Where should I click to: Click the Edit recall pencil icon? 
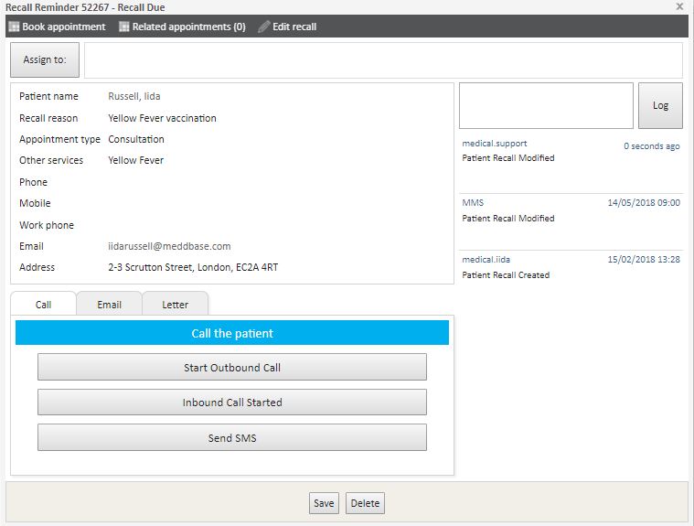pos(264,27)
